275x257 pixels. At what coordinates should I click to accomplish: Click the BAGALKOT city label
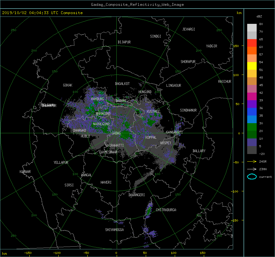point(122,84)
